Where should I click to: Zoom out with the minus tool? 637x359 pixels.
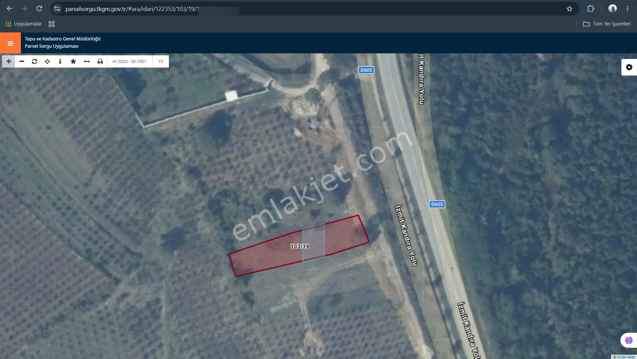point(22,61)
